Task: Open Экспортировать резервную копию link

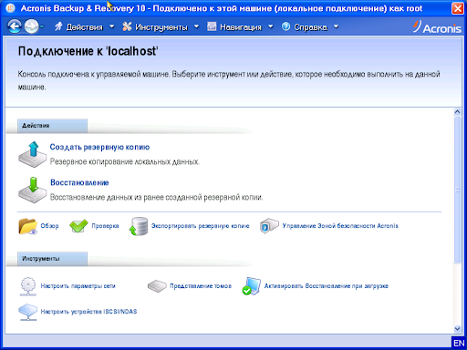Action: click(201, 226)
